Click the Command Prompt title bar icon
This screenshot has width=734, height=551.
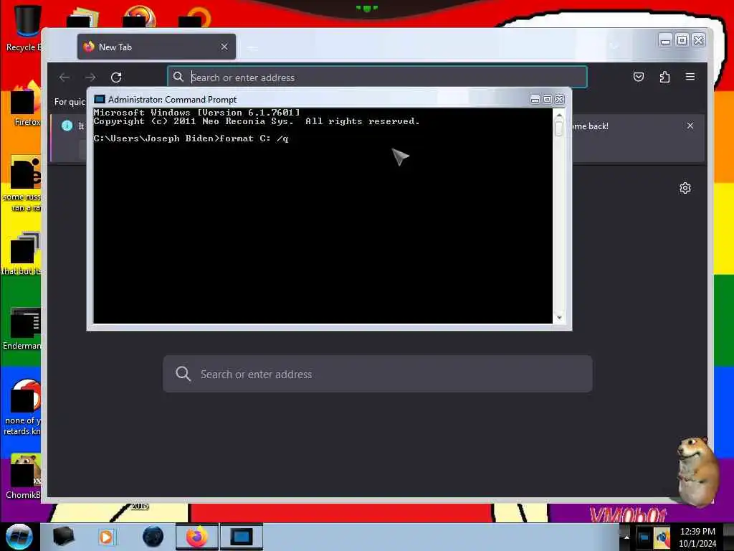[99, 99]
